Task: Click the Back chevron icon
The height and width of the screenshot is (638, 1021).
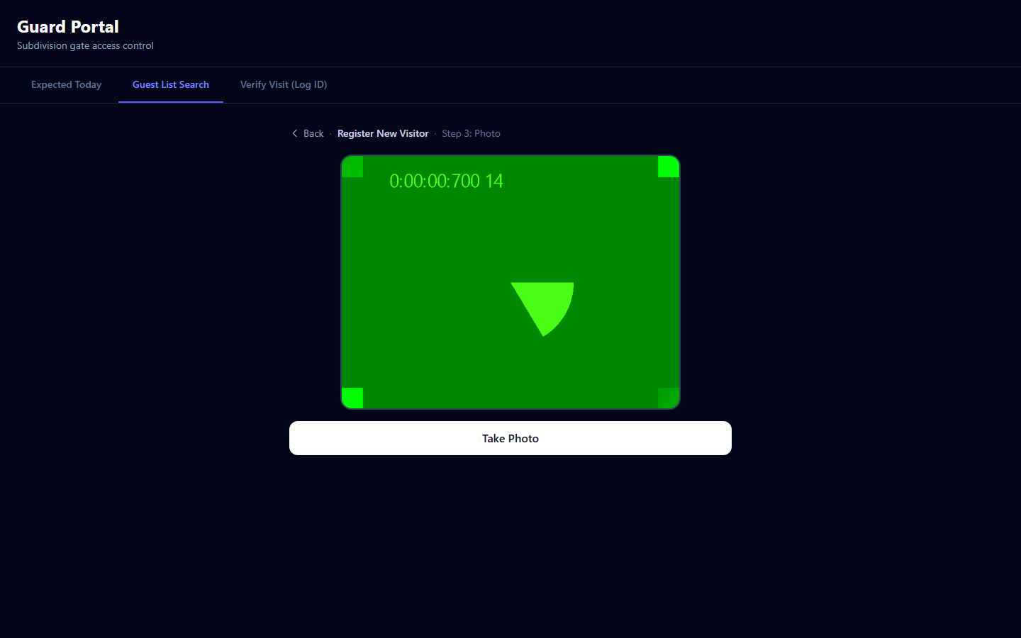Action: 295,133
